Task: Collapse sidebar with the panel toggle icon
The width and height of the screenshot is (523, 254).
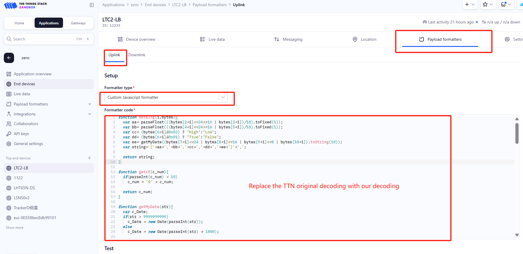Action: coord(92,5)
